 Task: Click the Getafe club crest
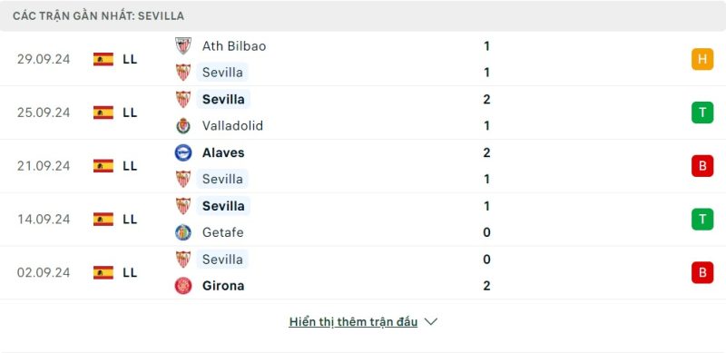pyautogui.click(x=183, y=232)
